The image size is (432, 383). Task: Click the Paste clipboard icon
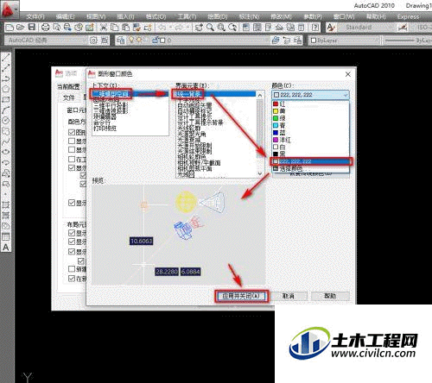pos(125,28)
